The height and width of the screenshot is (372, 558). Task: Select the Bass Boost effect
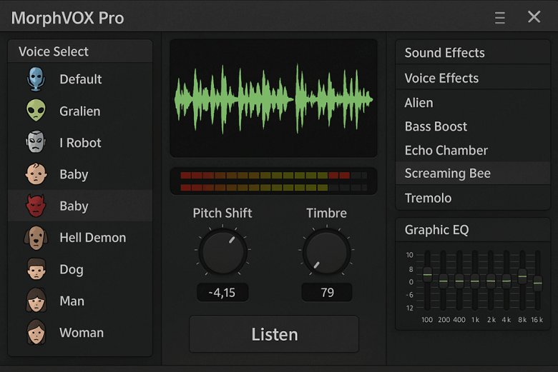[473, 126]
